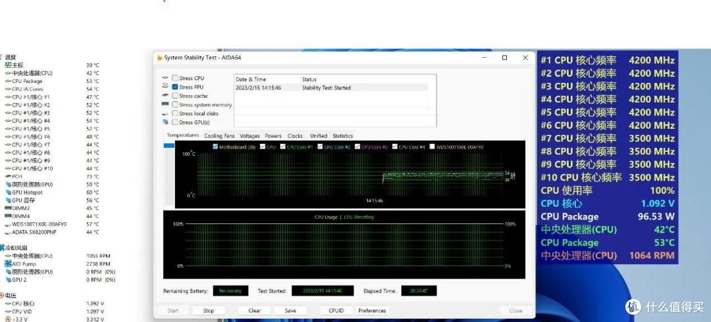Click the icon beside CPU Package temperature row

[8, 81]
